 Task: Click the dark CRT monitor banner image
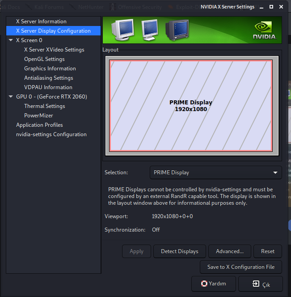point(177,30)
